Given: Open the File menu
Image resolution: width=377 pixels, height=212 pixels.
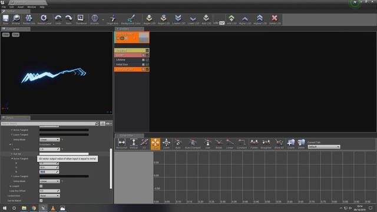Looking at the screenshot, I should [4, 7].
